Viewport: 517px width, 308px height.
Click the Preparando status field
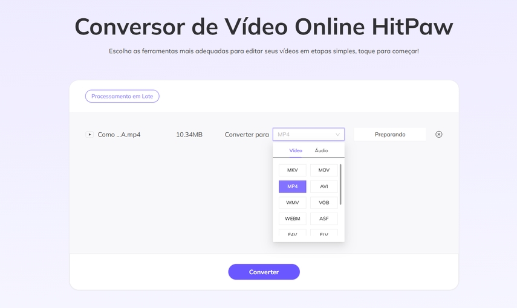point(390,135)
